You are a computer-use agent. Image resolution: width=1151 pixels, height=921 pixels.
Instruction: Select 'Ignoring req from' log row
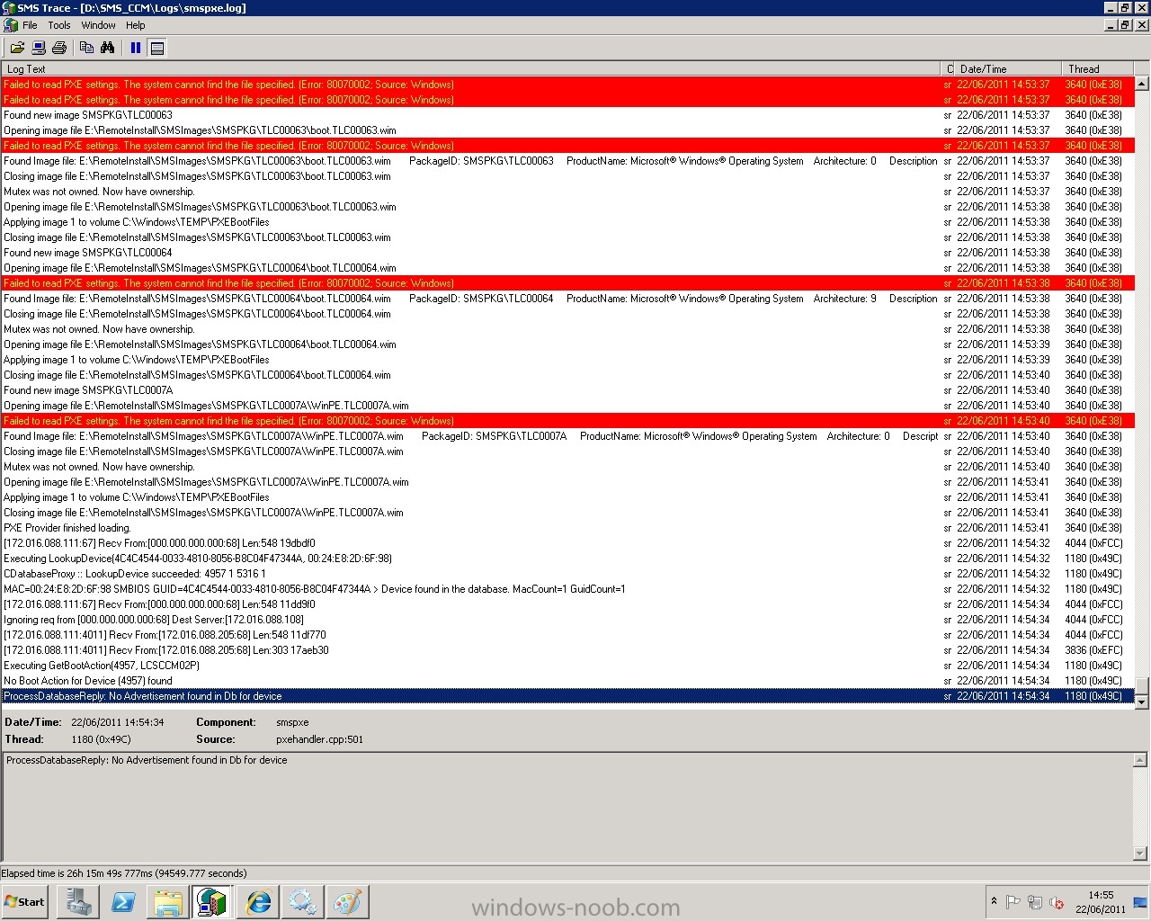(568, 620)
